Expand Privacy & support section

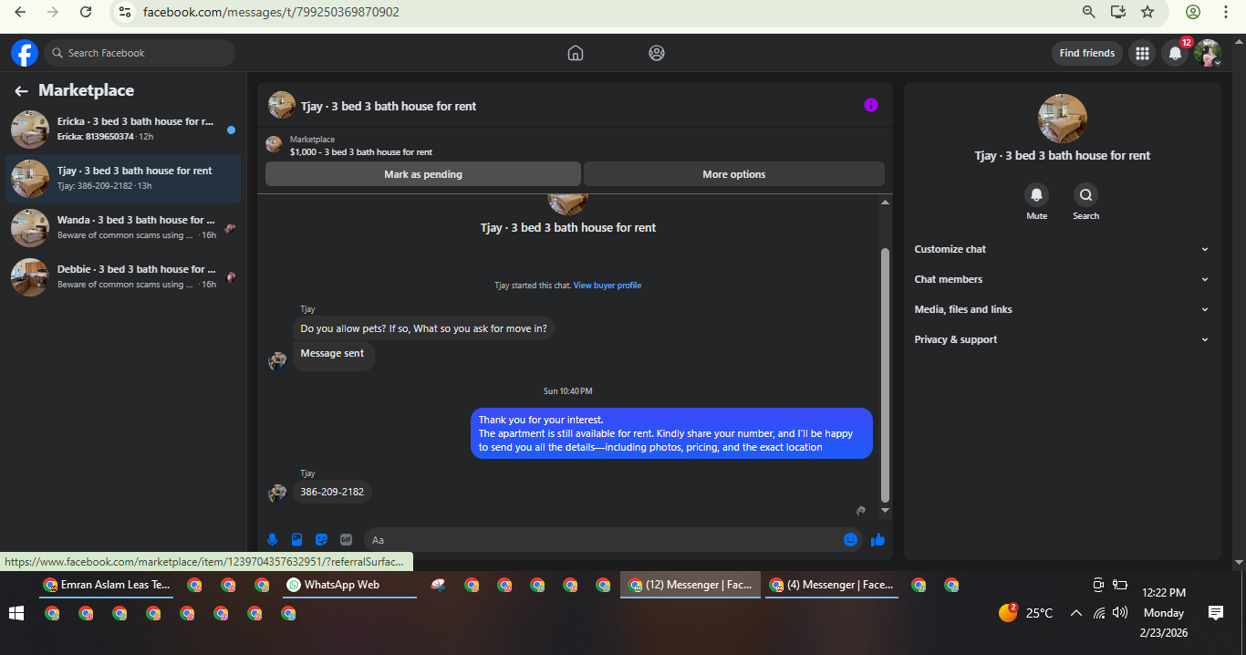(x=1062, y=339)
